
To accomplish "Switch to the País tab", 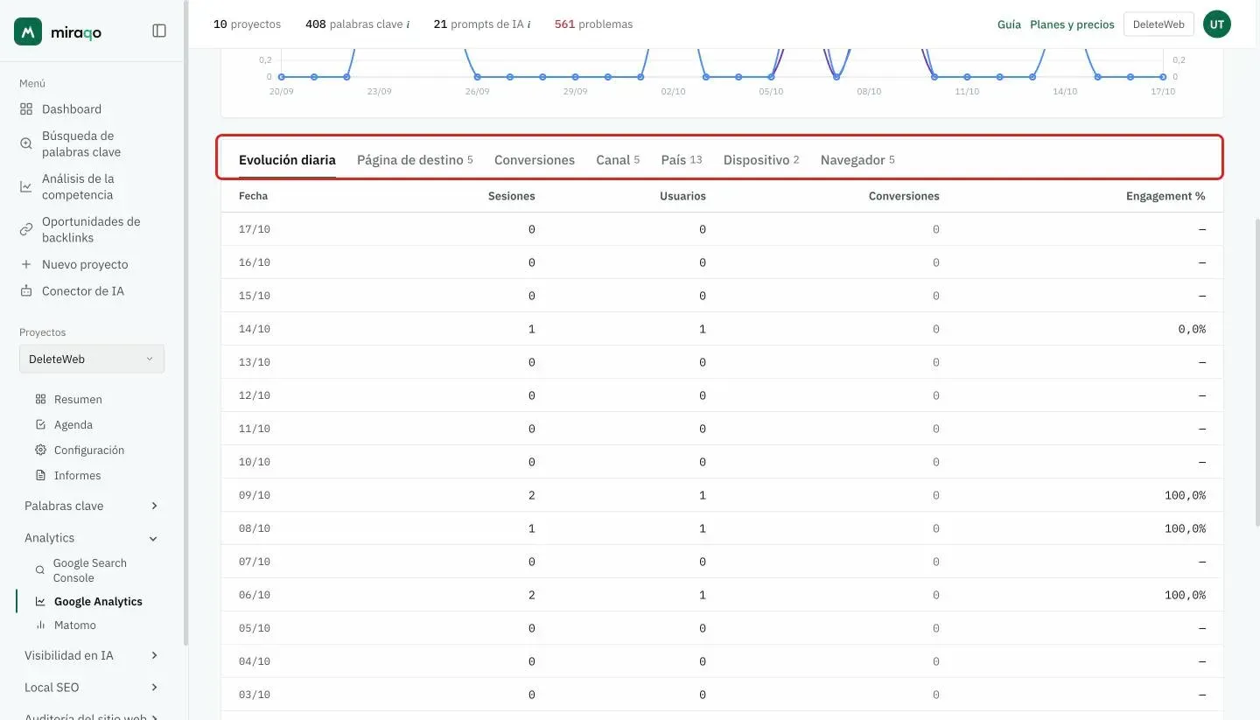I will [x=682, y=160].
